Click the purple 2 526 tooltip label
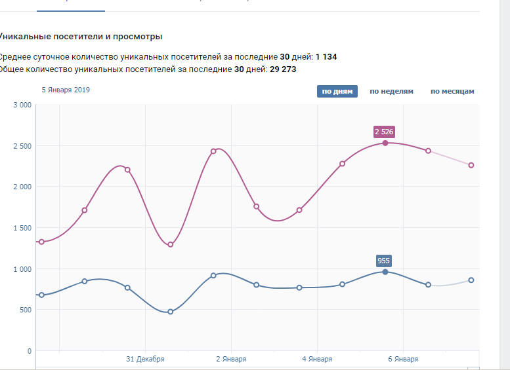 click(x=384, y=132)
